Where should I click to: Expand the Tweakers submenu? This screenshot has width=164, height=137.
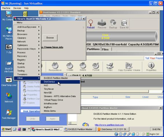point(27,74)
